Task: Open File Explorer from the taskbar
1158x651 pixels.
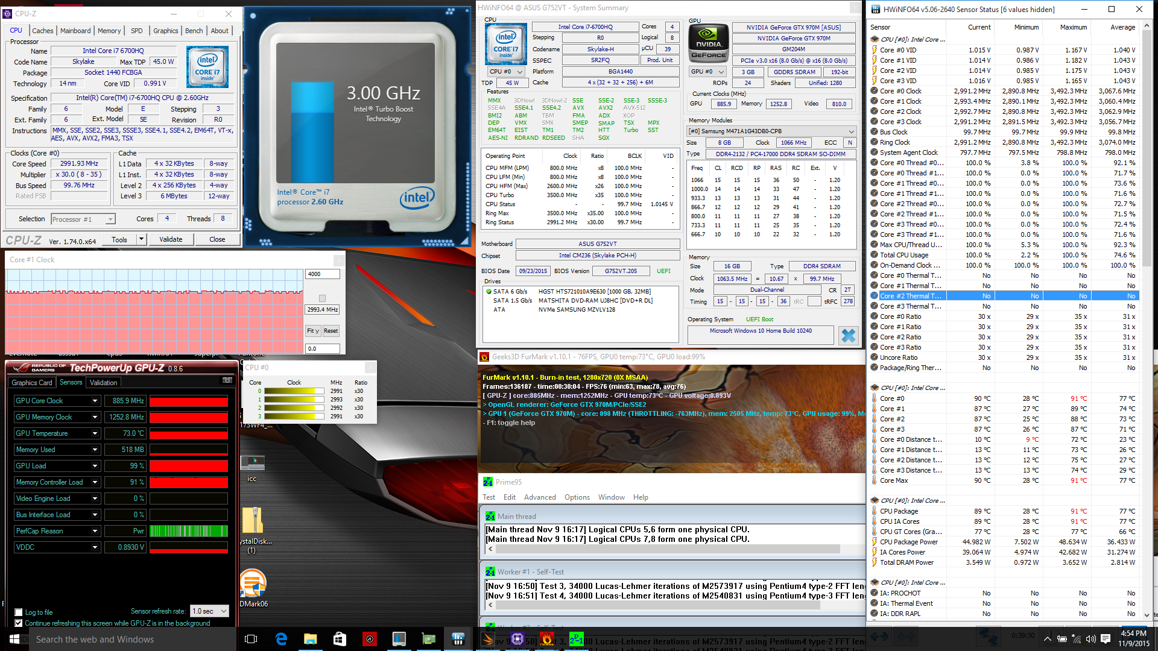Action: (311, 639)
